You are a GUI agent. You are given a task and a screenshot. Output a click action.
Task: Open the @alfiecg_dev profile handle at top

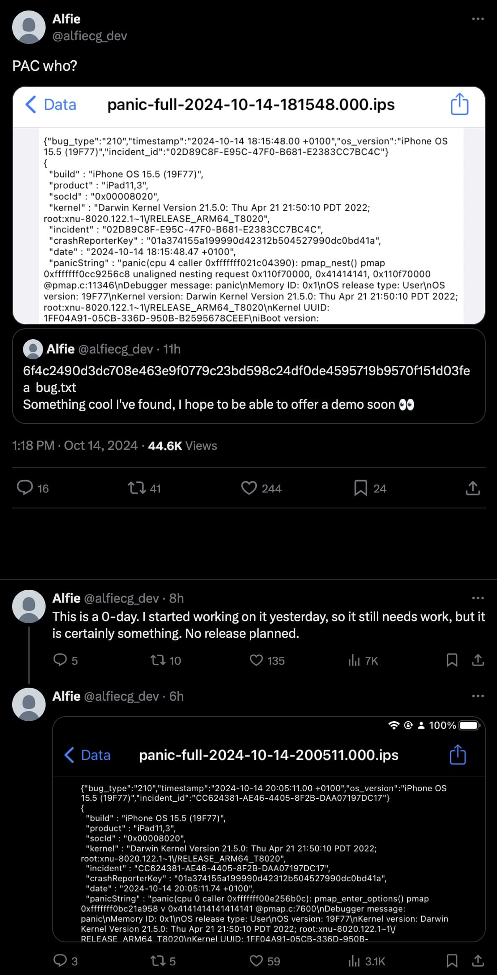[90, 36]
